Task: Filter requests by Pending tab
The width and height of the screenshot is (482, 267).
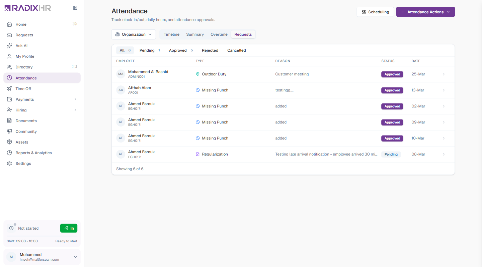Action: point(150,50)
